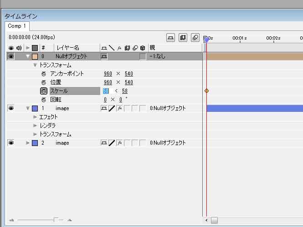Expand image layer 1's トランスフォーム group

[x=35, y=134]
